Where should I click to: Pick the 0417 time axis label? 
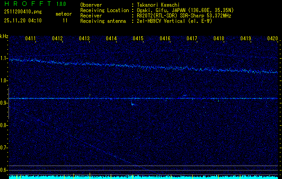pyautogui.click(x=192, y=39)
